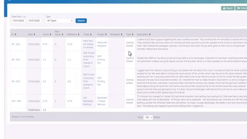
Task: Open the #8 - Edit link
Action: click(x=16, y=60)
